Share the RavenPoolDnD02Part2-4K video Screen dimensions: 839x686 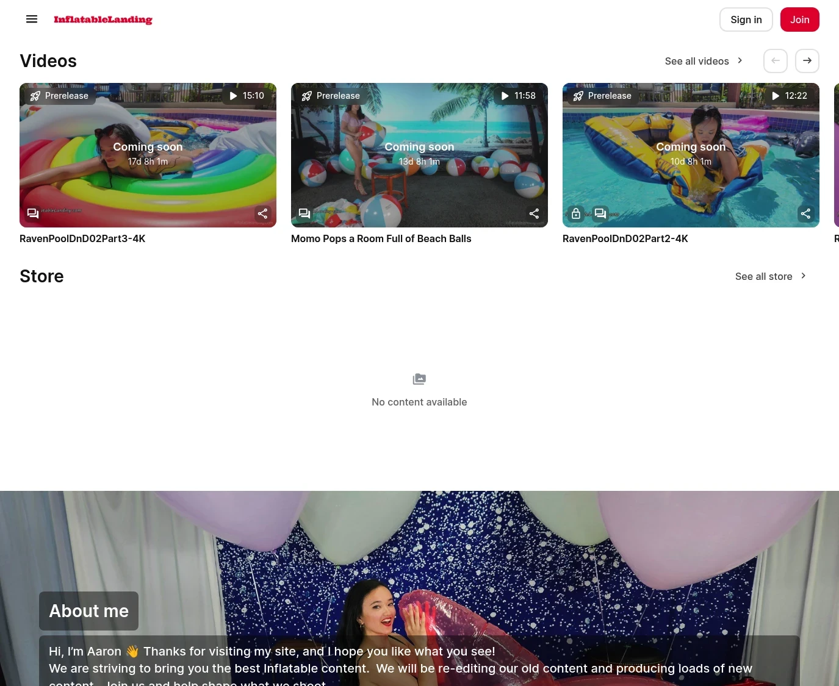click(x=805, y=213)
